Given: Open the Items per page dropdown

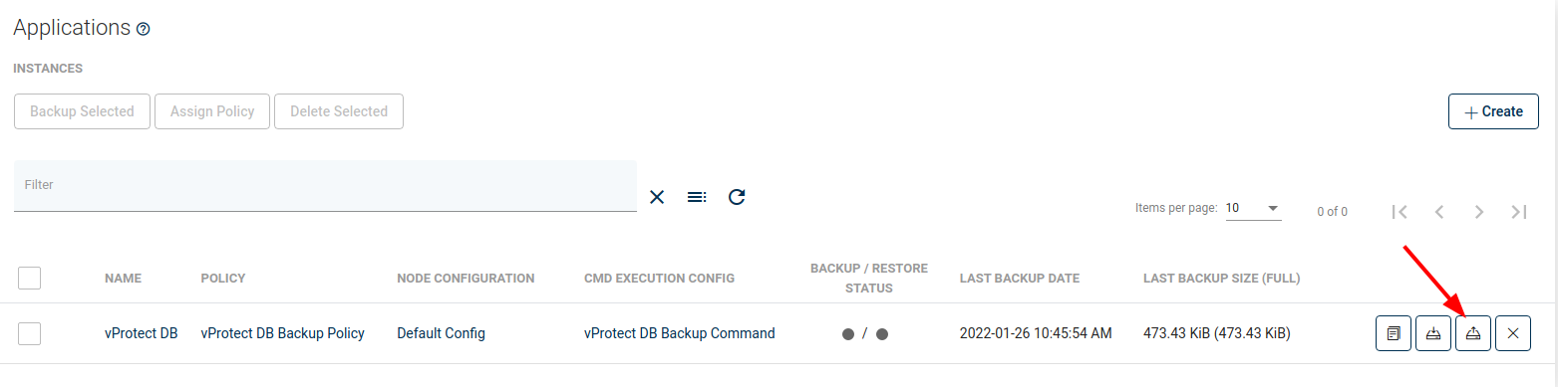Looking at the screenshot, I should [x=1253, y=208].
